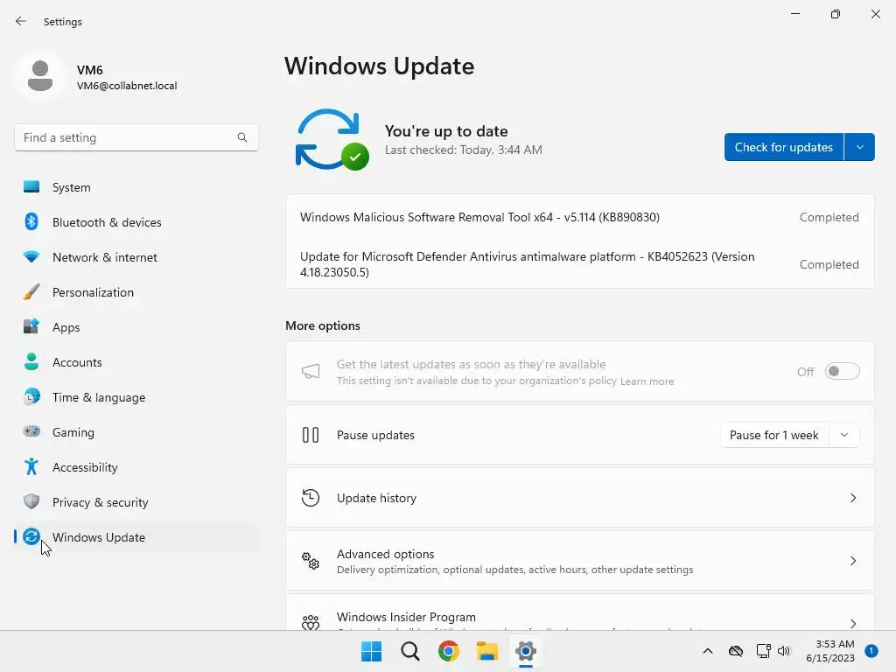The width and height of the screenshot is (896, 672).
Task: Click the Windows Update sync icon in the sidebar
Action: click(31, 536)
